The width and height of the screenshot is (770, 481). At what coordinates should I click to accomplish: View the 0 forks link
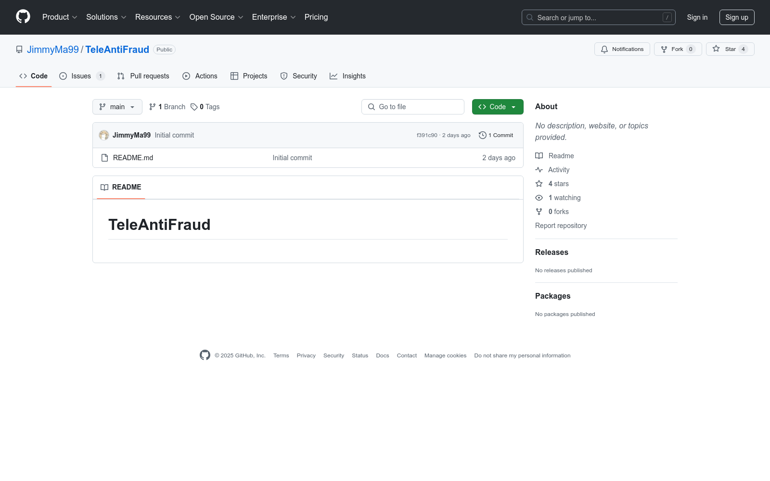click(552, 212)
